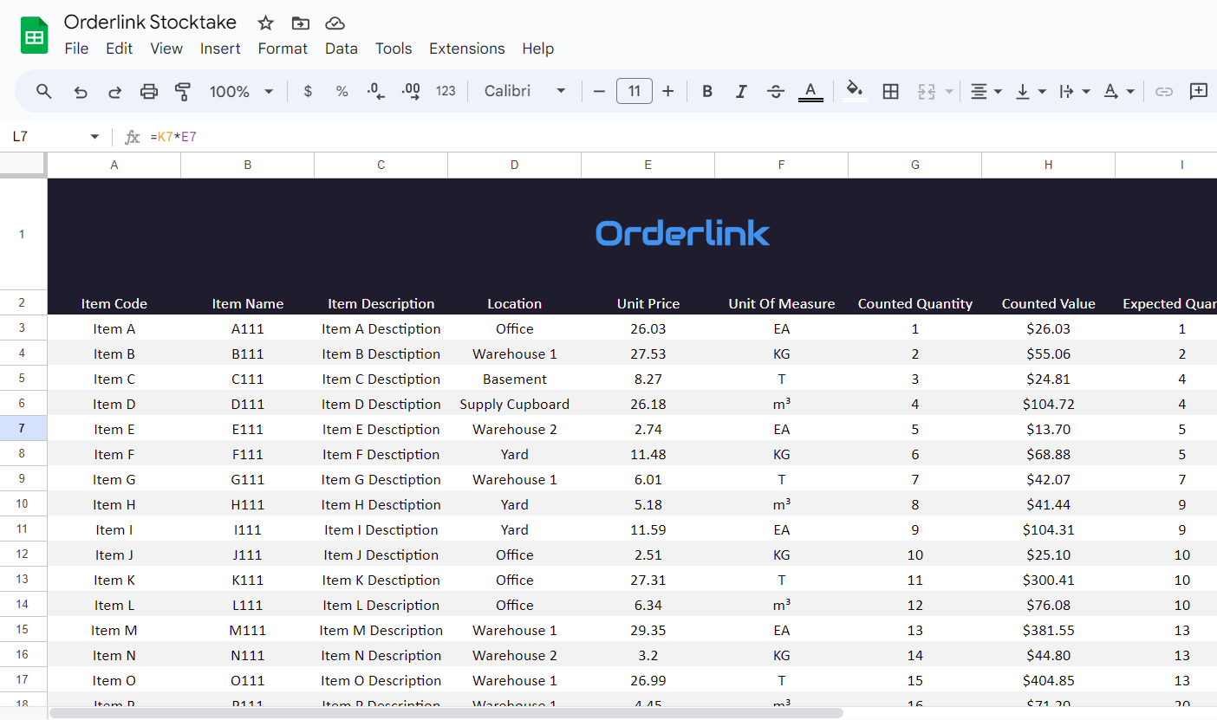Open the Insert menu

(x=220, y=49)
